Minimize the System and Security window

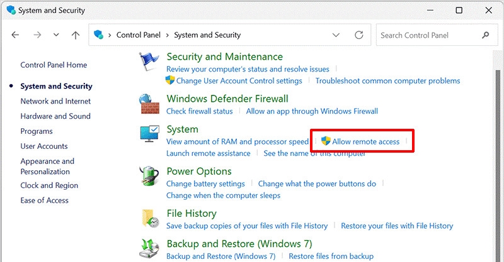(430, 10)
